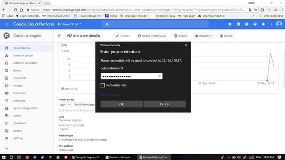285x160 pixels.
Task: Open the Stackdriver logging link
Action: pos(69,120)
